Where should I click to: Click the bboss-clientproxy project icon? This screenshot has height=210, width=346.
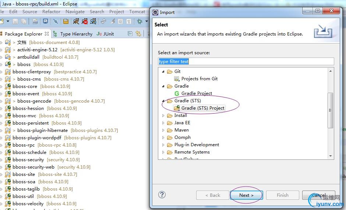tap(8, 71)
